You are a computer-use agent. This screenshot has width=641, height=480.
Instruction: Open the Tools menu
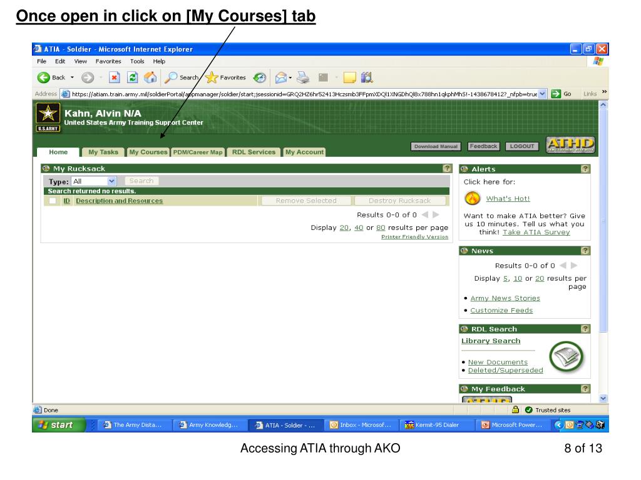coord(137,61)
